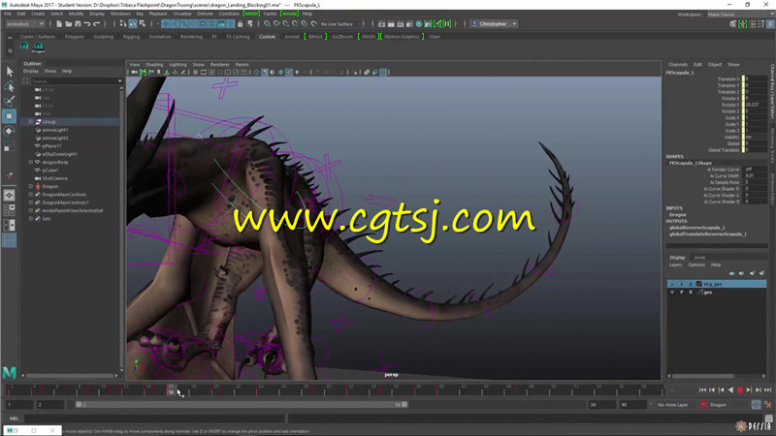Viewport: 776px width, 436px height.
Task: Click the New Scene icon
Action: 59,23
